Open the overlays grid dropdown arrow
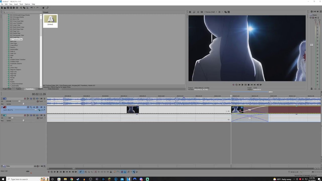The image size is (322, 181). (222, 12)
